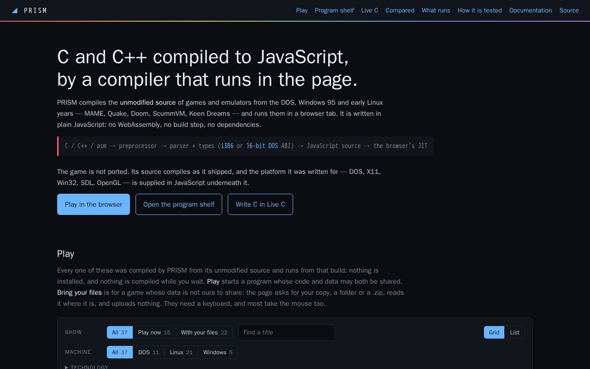The height and width of the screenshot is (369, 590).
Task: Click Play in the browser button
Action: pos(94,204)
